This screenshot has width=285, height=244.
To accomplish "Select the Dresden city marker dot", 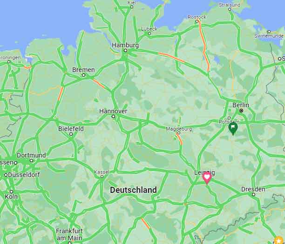I will click(x=253, y=194).
